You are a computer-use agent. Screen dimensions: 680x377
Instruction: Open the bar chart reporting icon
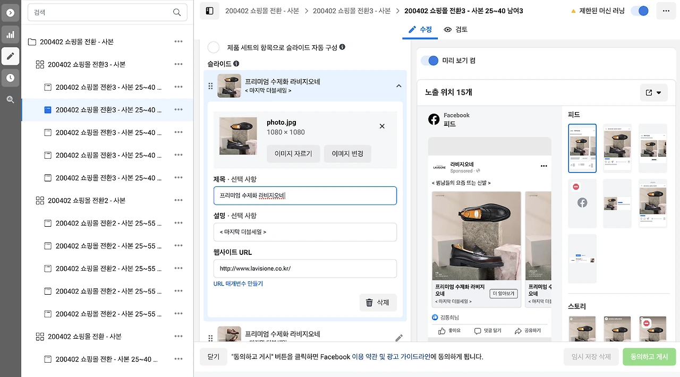pyautogui.click(x=10, y=35)
